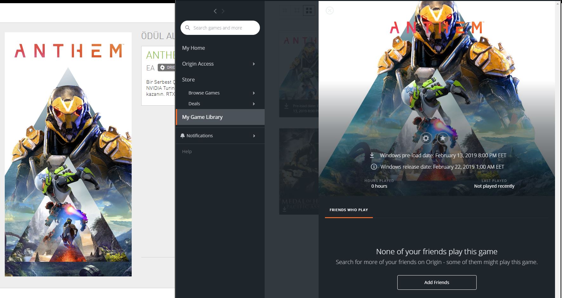This screenshot has height=298, width=562.
Task: Click the search magnifier icon
Action: point(188,28)
